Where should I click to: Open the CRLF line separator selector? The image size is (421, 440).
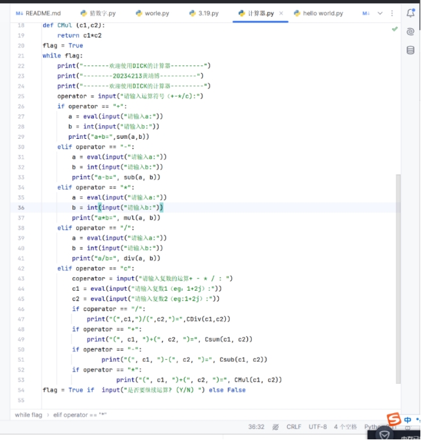[294, 428]
